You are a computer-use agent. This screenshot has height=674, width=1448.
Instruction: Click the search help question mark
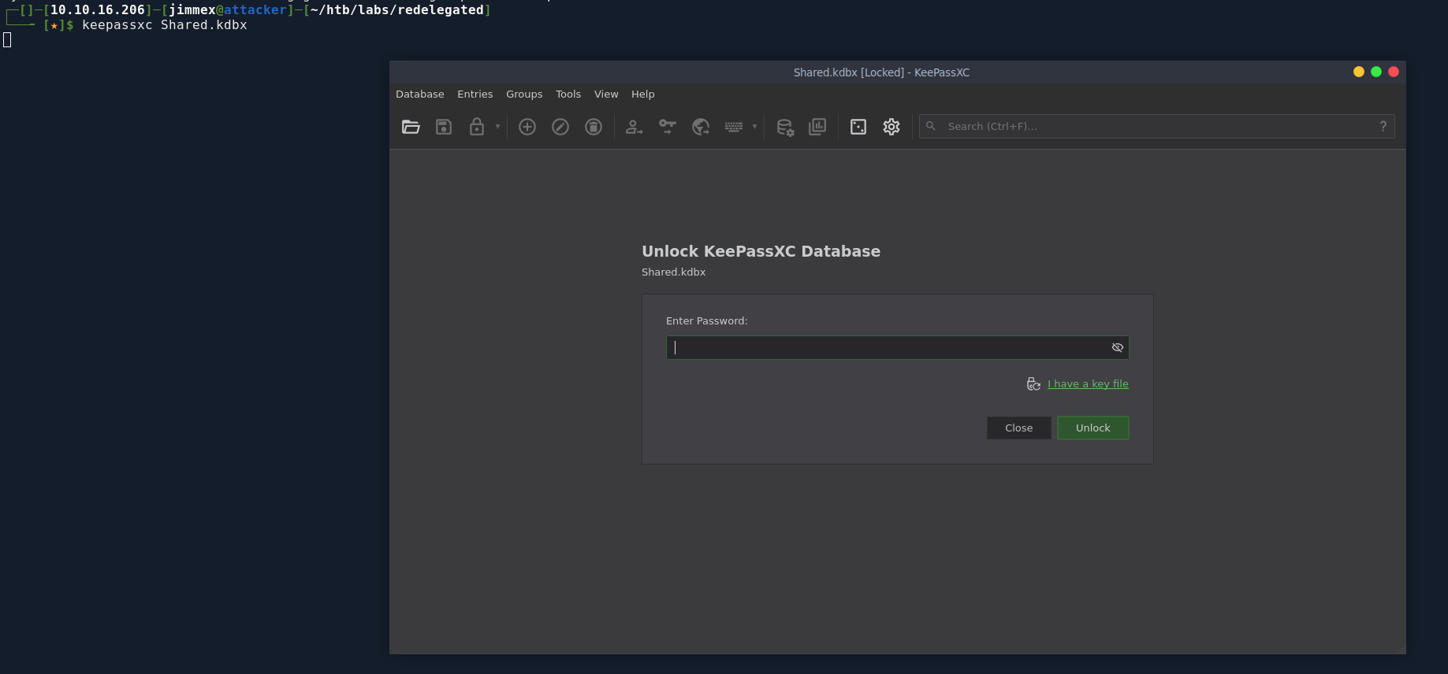pos(1383,126)
